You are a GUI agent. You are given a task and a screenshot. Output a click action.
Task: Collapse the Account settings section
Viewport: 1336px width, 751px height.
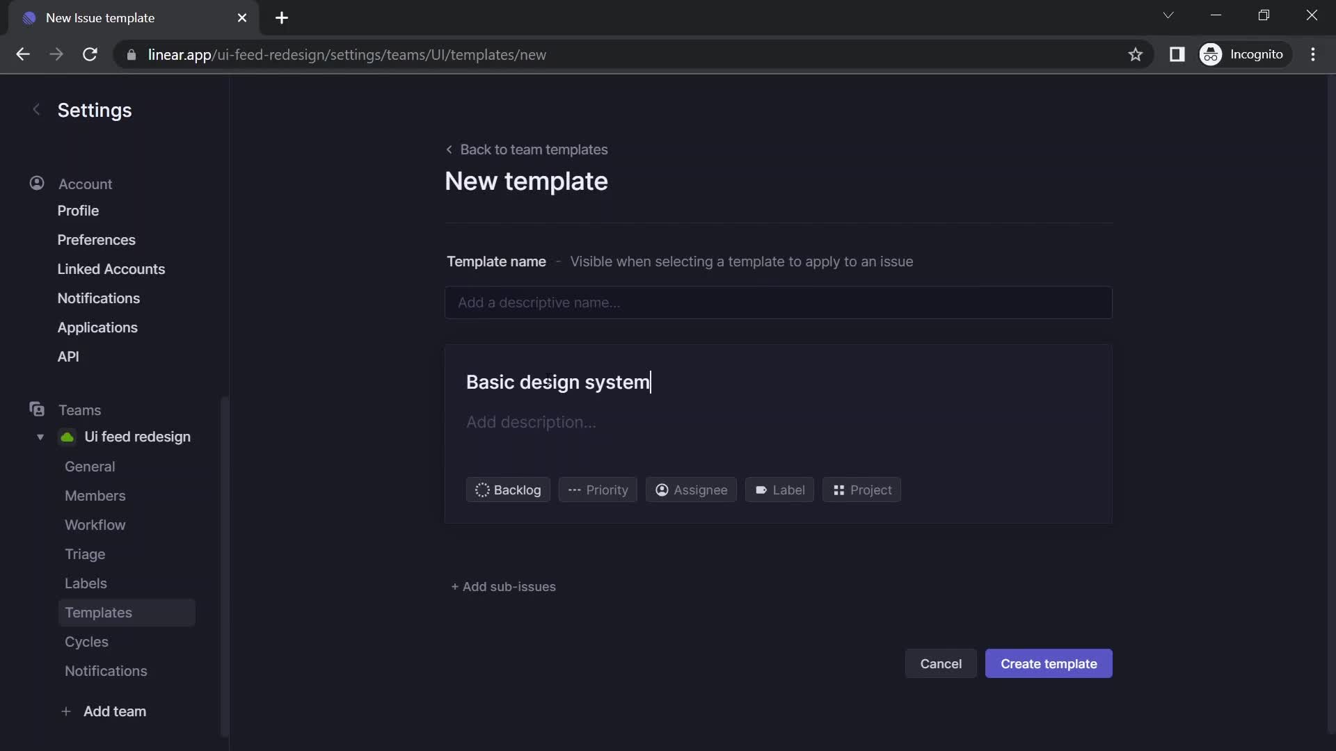84,184
